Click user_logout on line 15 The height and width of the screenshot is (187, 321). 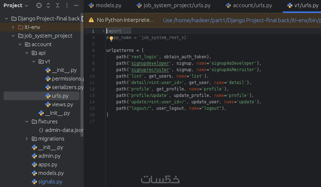[x=170, y=108]
